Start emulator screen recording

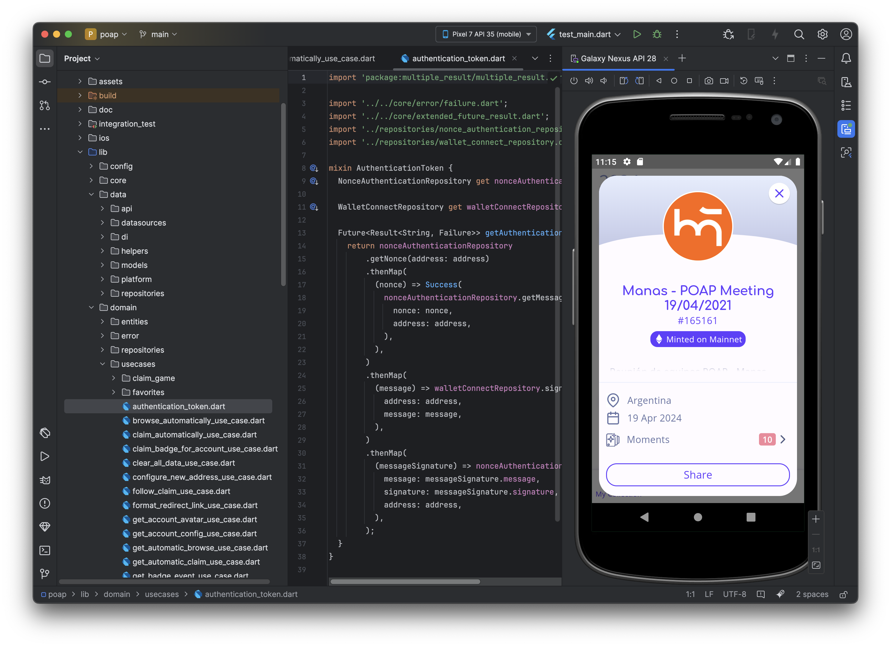[724, 81]
